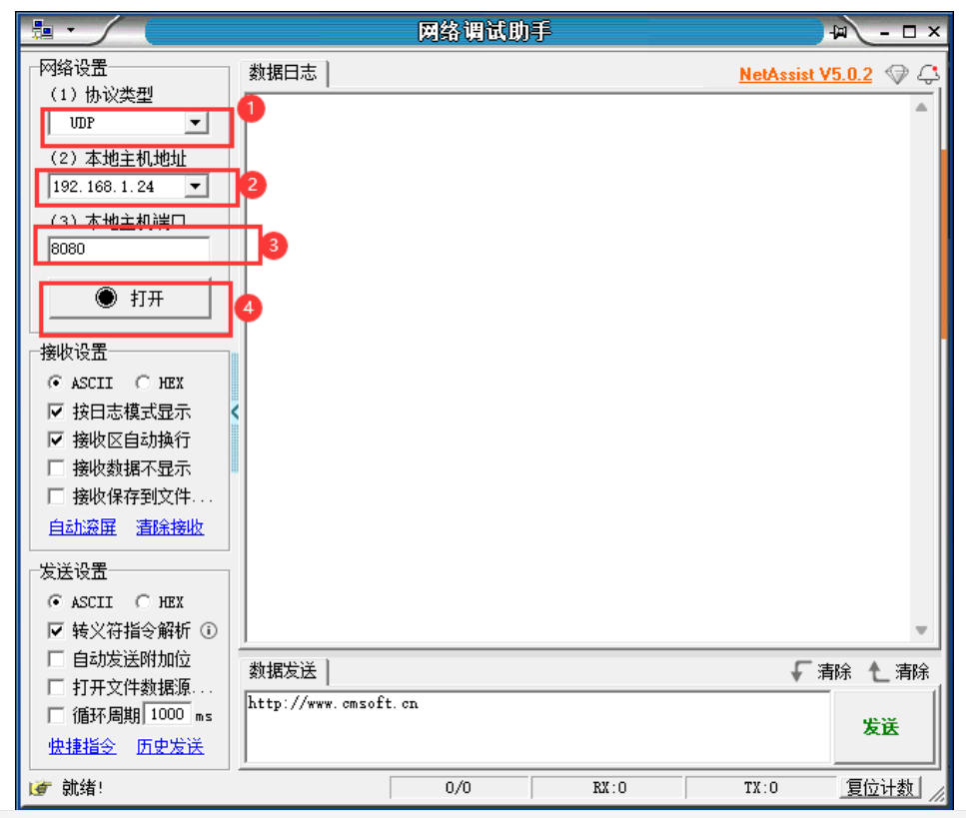966x818 pixels.
Task: Click the 清除接收 link
Action: [170, 527]
